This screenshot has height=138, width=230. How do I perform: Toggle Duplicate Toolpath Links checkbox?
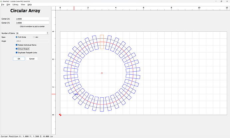click(17, 53)
